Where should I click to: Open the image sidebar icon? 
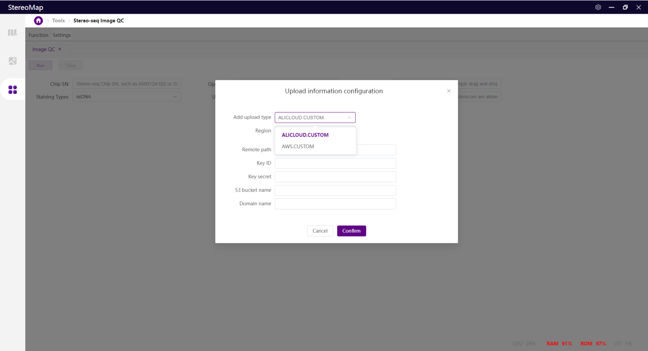12,61
